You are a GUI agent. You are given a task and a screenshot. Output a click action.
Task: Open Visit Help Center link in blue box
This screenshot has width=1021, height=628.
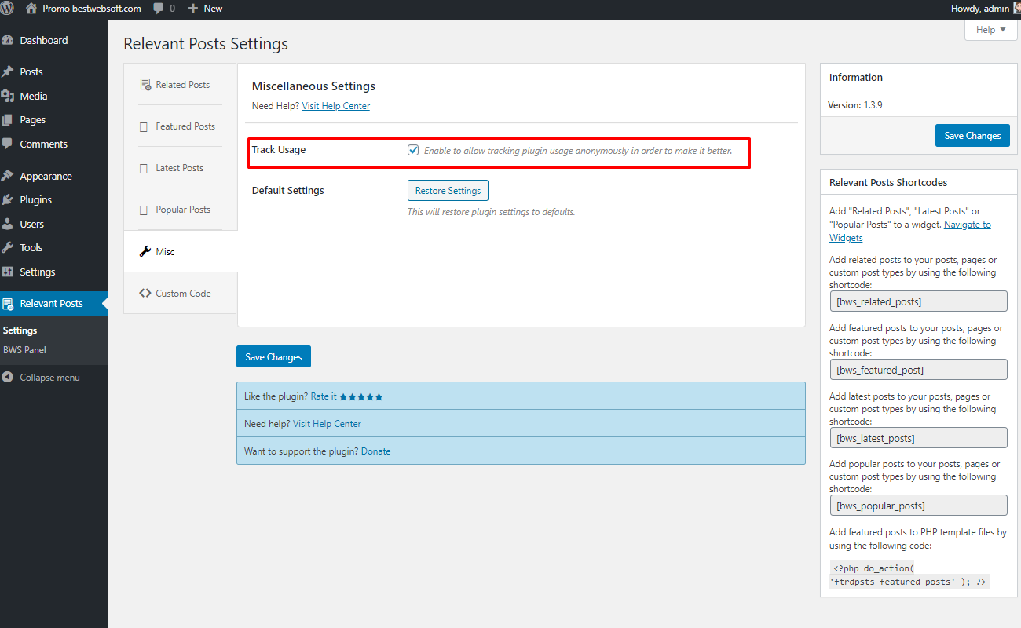(328, 424)
